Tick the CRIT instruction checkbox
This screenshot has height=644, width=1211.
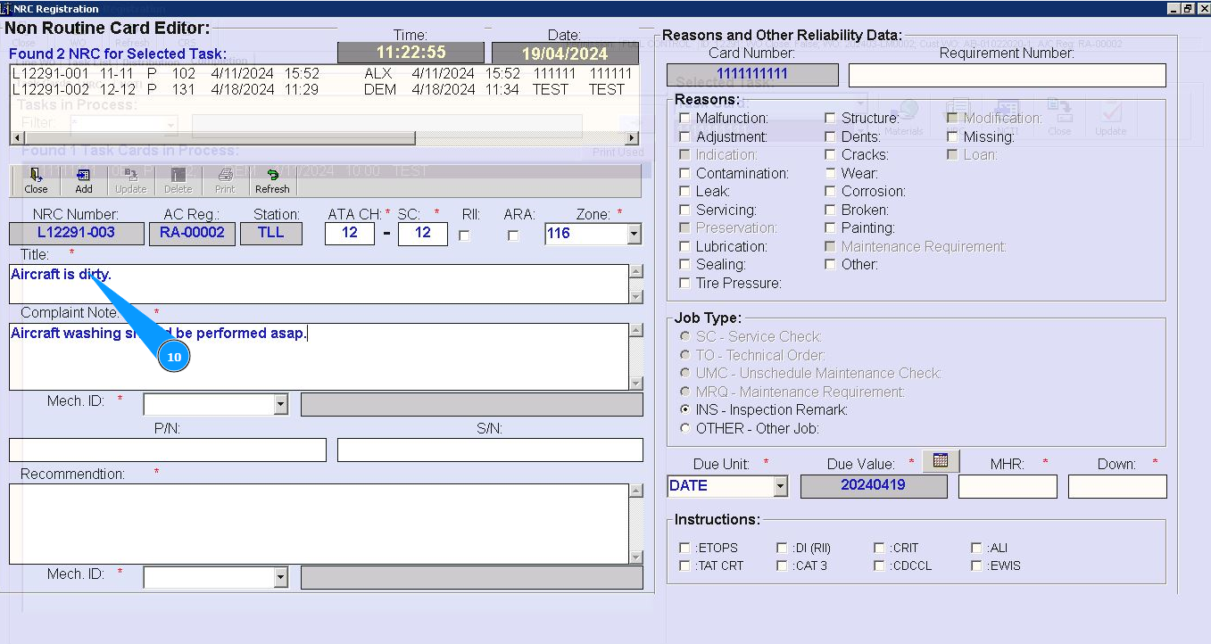tap(879, 548)
